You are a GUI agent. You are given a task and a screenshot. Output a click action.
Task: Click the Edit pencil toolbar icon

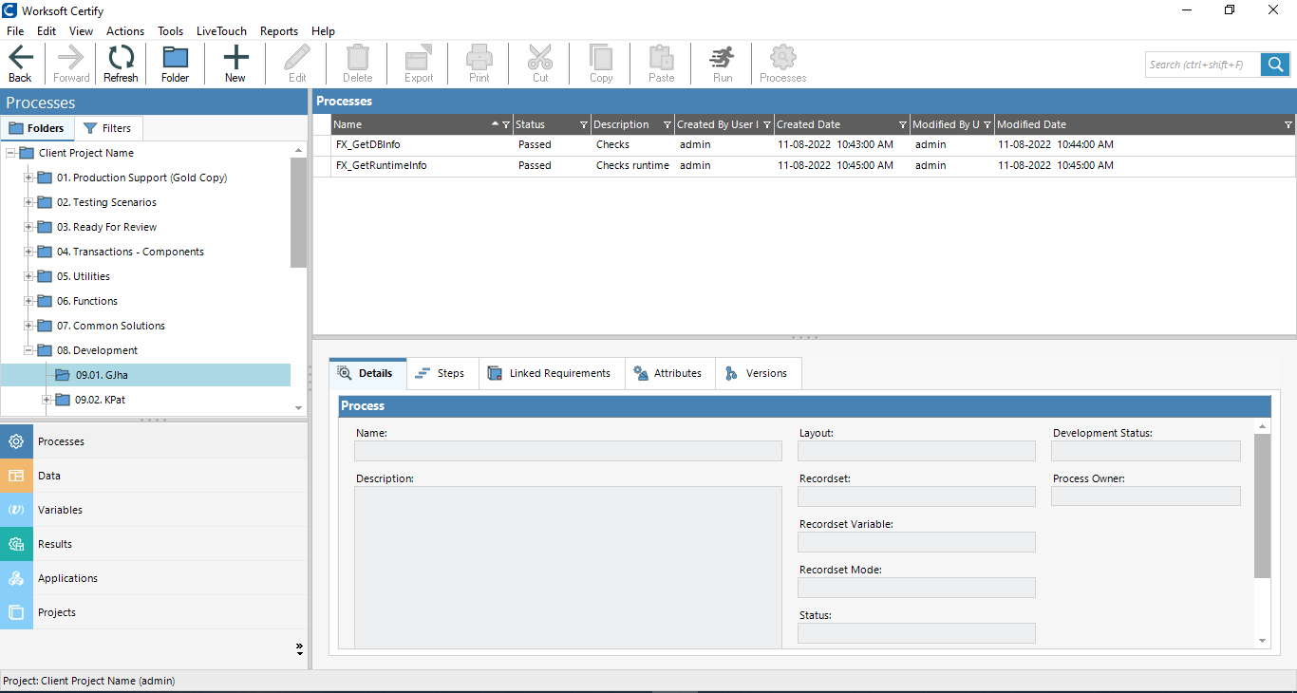[x=297, y=64]
